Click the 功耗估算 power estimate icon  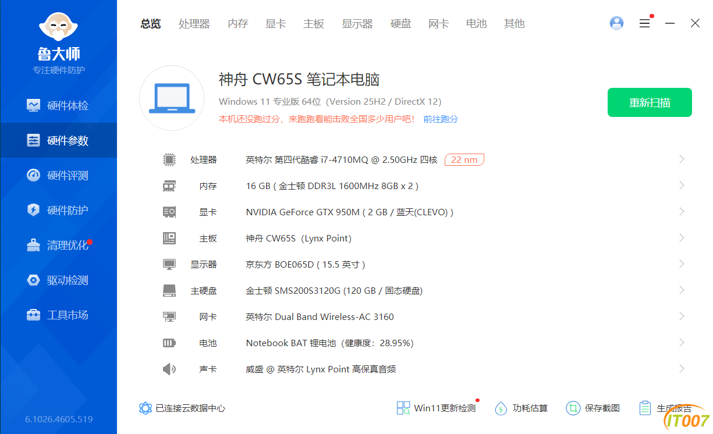pyautogui.click(x=501, y=408)
